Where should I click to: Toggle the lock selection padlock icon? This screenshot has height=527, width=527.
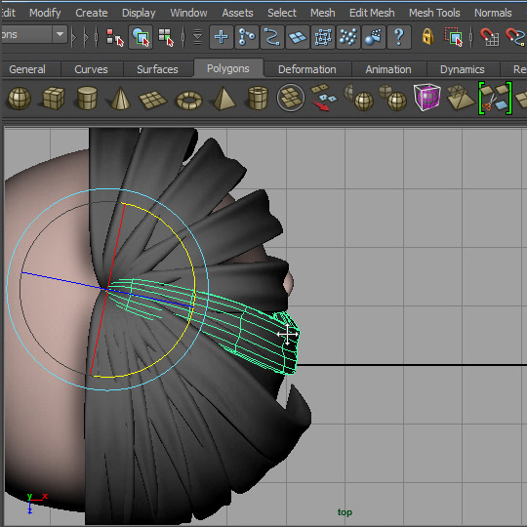pos(427,36)
